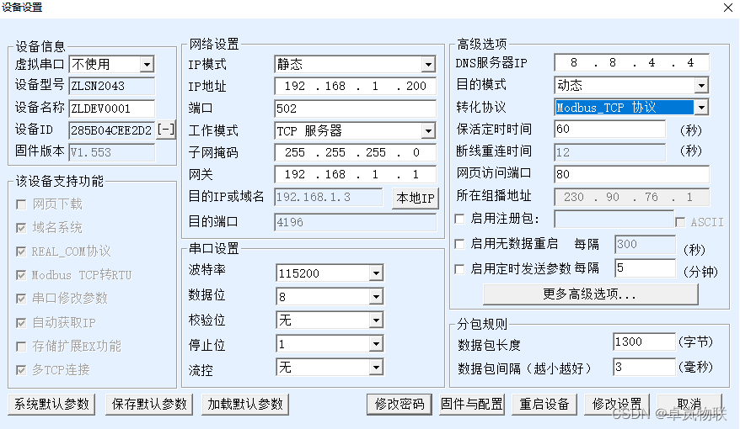The image size is (740, 429).
Task: Toggle the 多TCP连接 checkbox
Action: tap(21, 370)
